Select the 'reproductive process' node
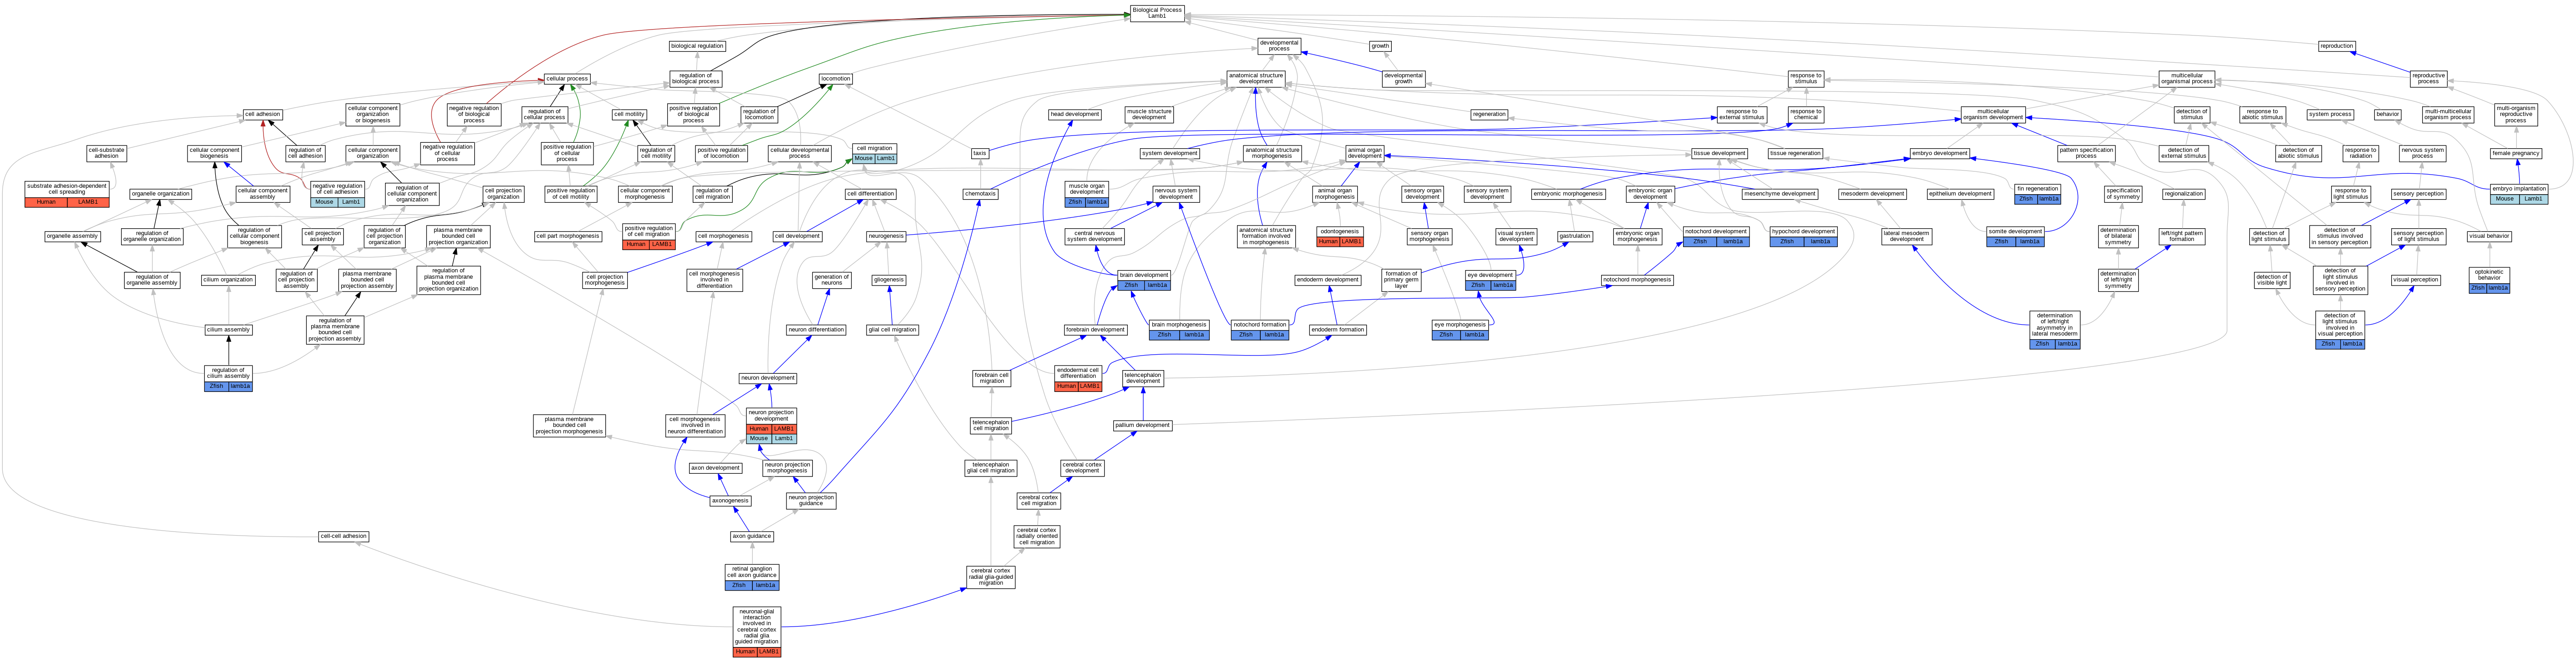The width and height of the screenshot is (2576, 662). tap(2428, 79)
